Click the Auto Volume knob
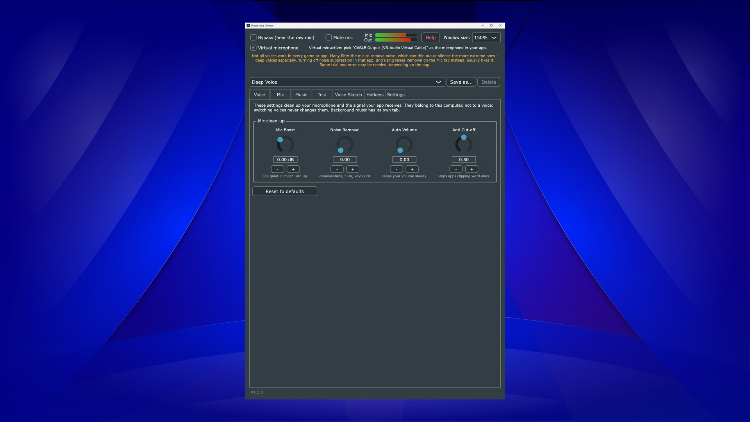 (404, 145)
